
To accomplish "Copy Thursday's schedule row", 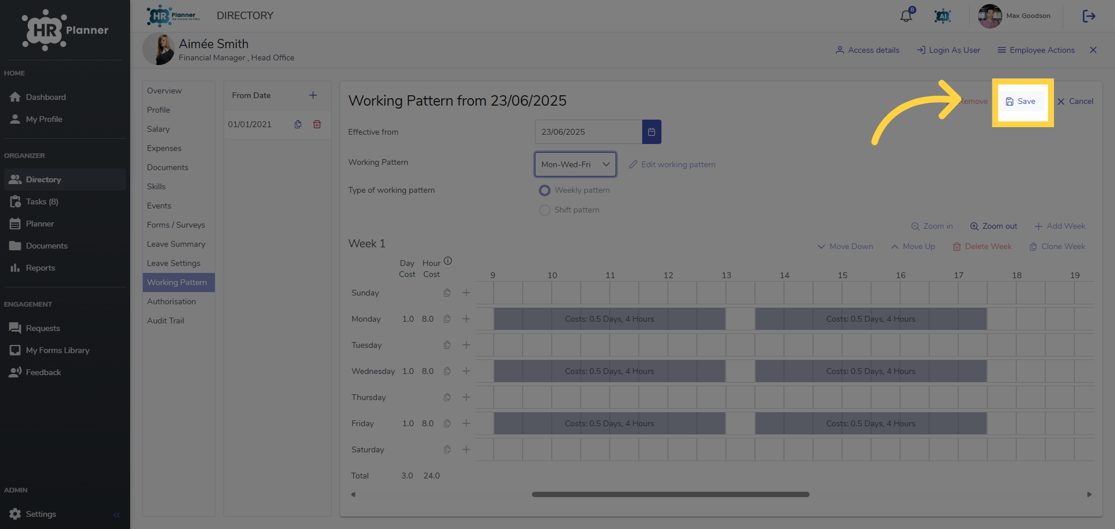I will (x=447, y=397).
